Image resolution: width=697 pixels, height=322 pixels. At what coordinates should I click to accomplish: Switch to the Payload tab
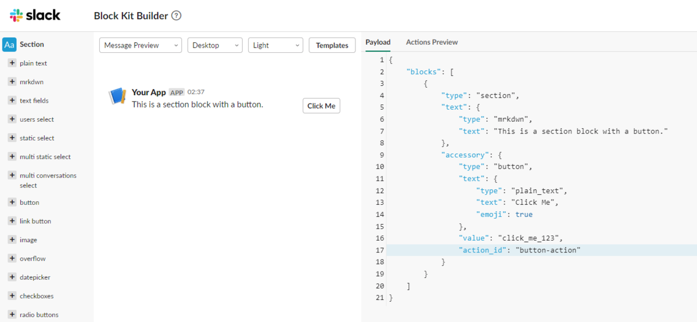tap(378, 42)
